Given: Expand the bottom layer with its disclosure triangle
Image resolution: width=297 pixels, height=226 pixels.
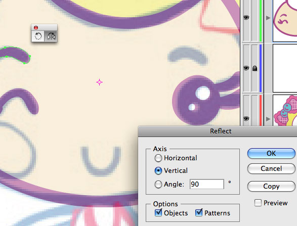Looking at the screenshot, I should click(x=268, y=119).
